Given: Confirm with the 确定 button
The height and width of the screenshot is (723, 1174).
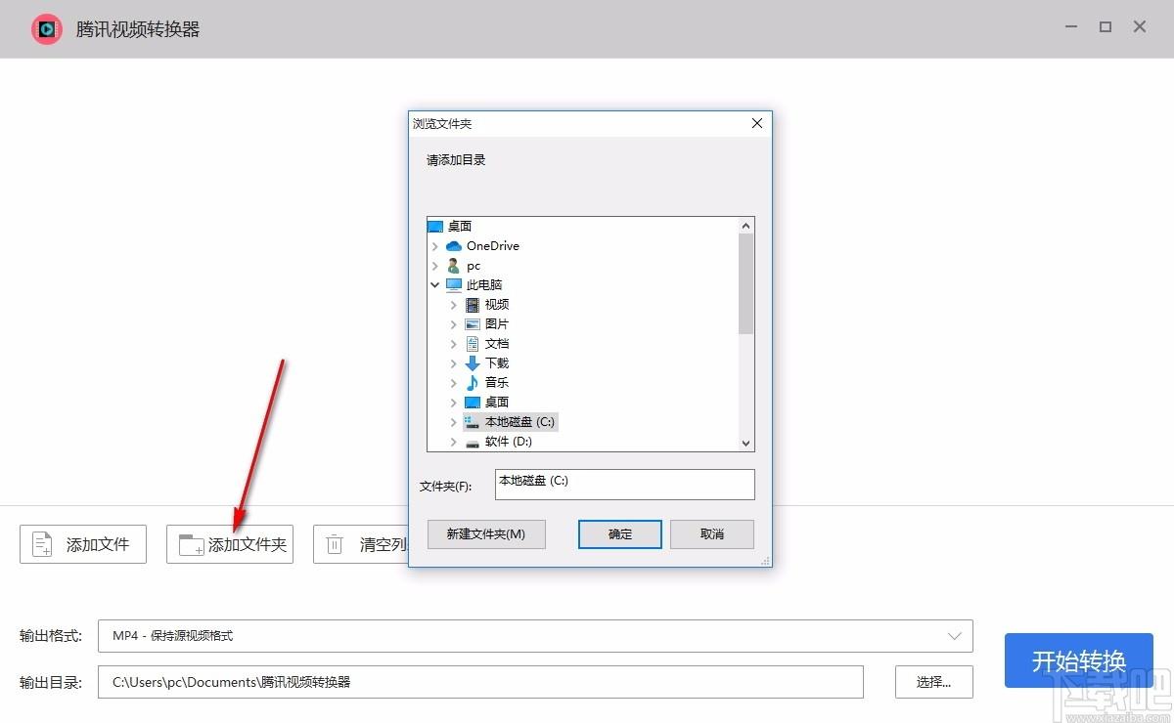Looking at the screenshot, I should coord(620,534).
